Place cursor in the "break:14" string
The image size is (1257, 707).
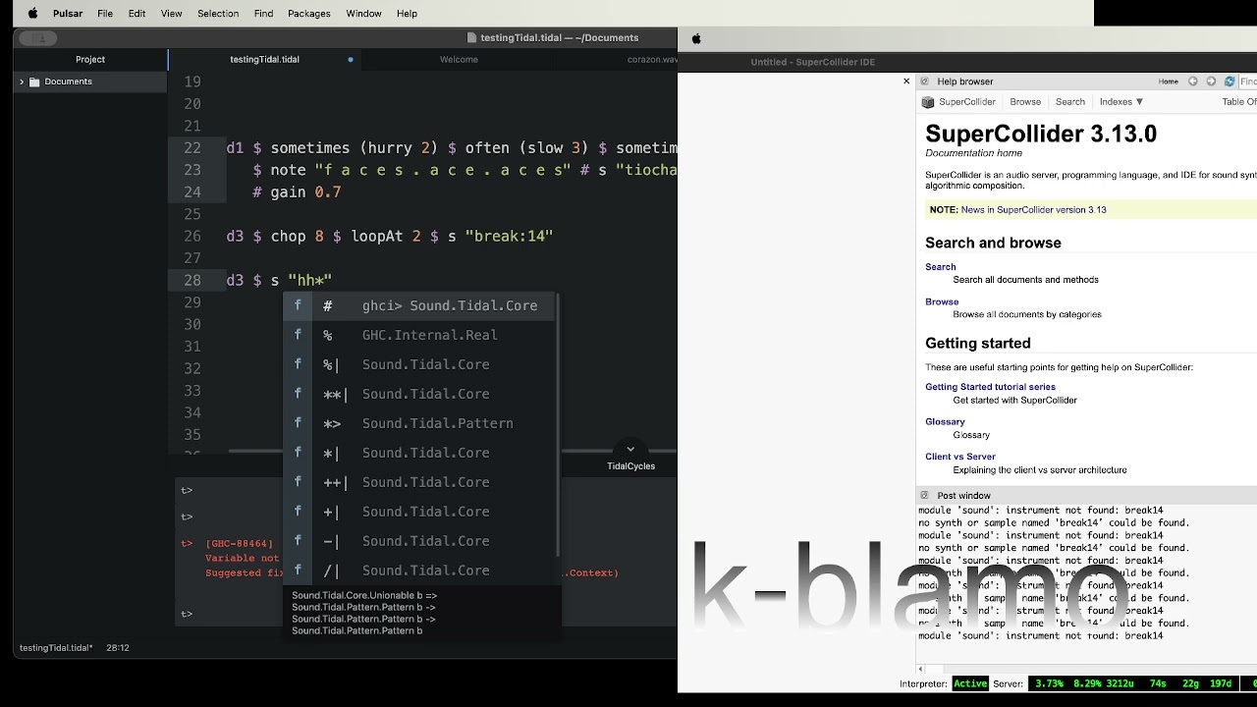(509, 237)
